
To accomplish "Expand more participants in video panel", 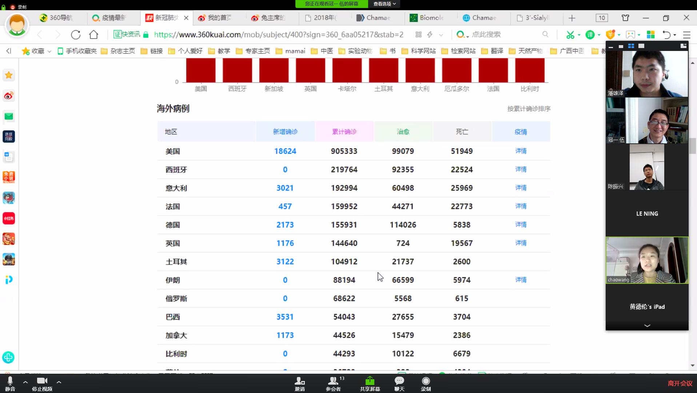I will tap(647, 326).
